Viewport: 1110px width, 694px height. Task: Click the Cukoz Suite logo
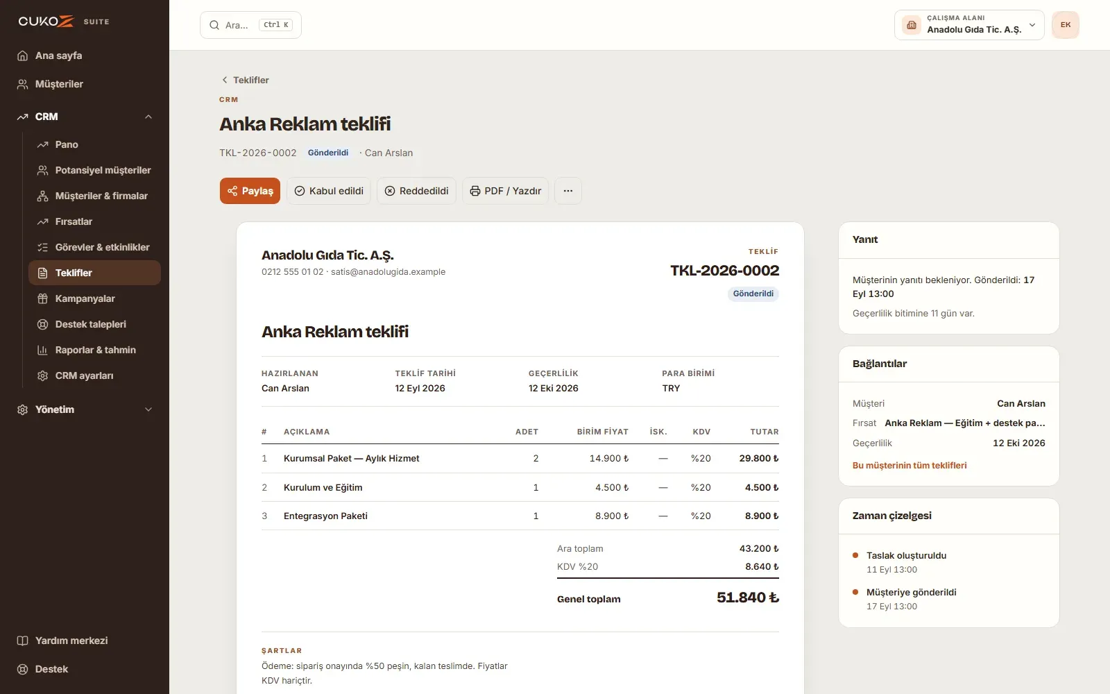pyautogui.click(x=64, y=22)
